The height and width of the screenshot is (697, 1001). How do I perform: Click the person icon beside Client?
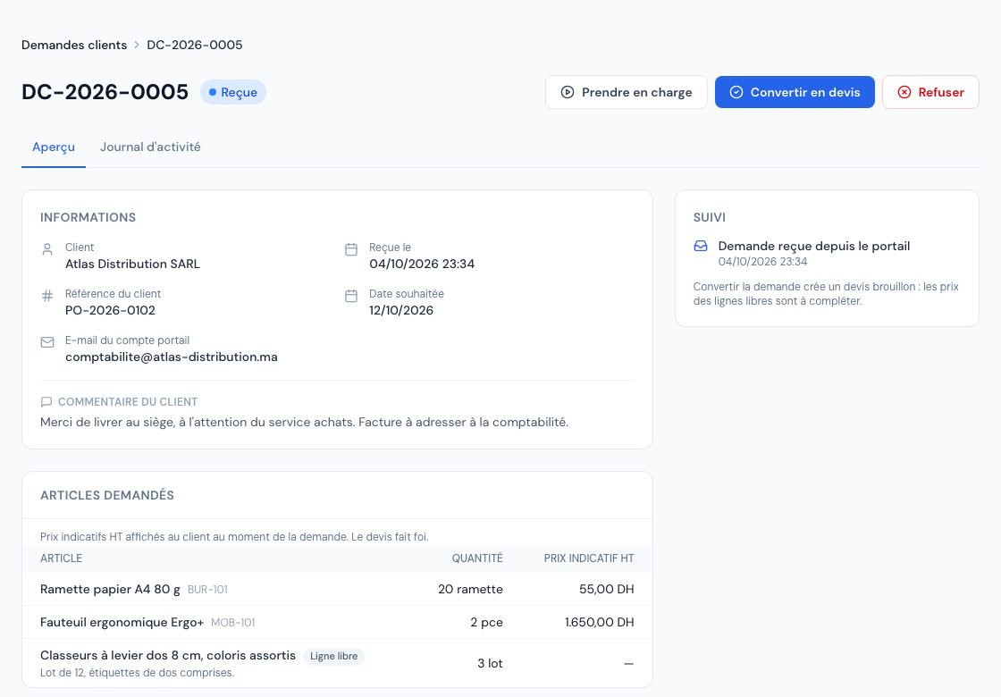(47, 249)
